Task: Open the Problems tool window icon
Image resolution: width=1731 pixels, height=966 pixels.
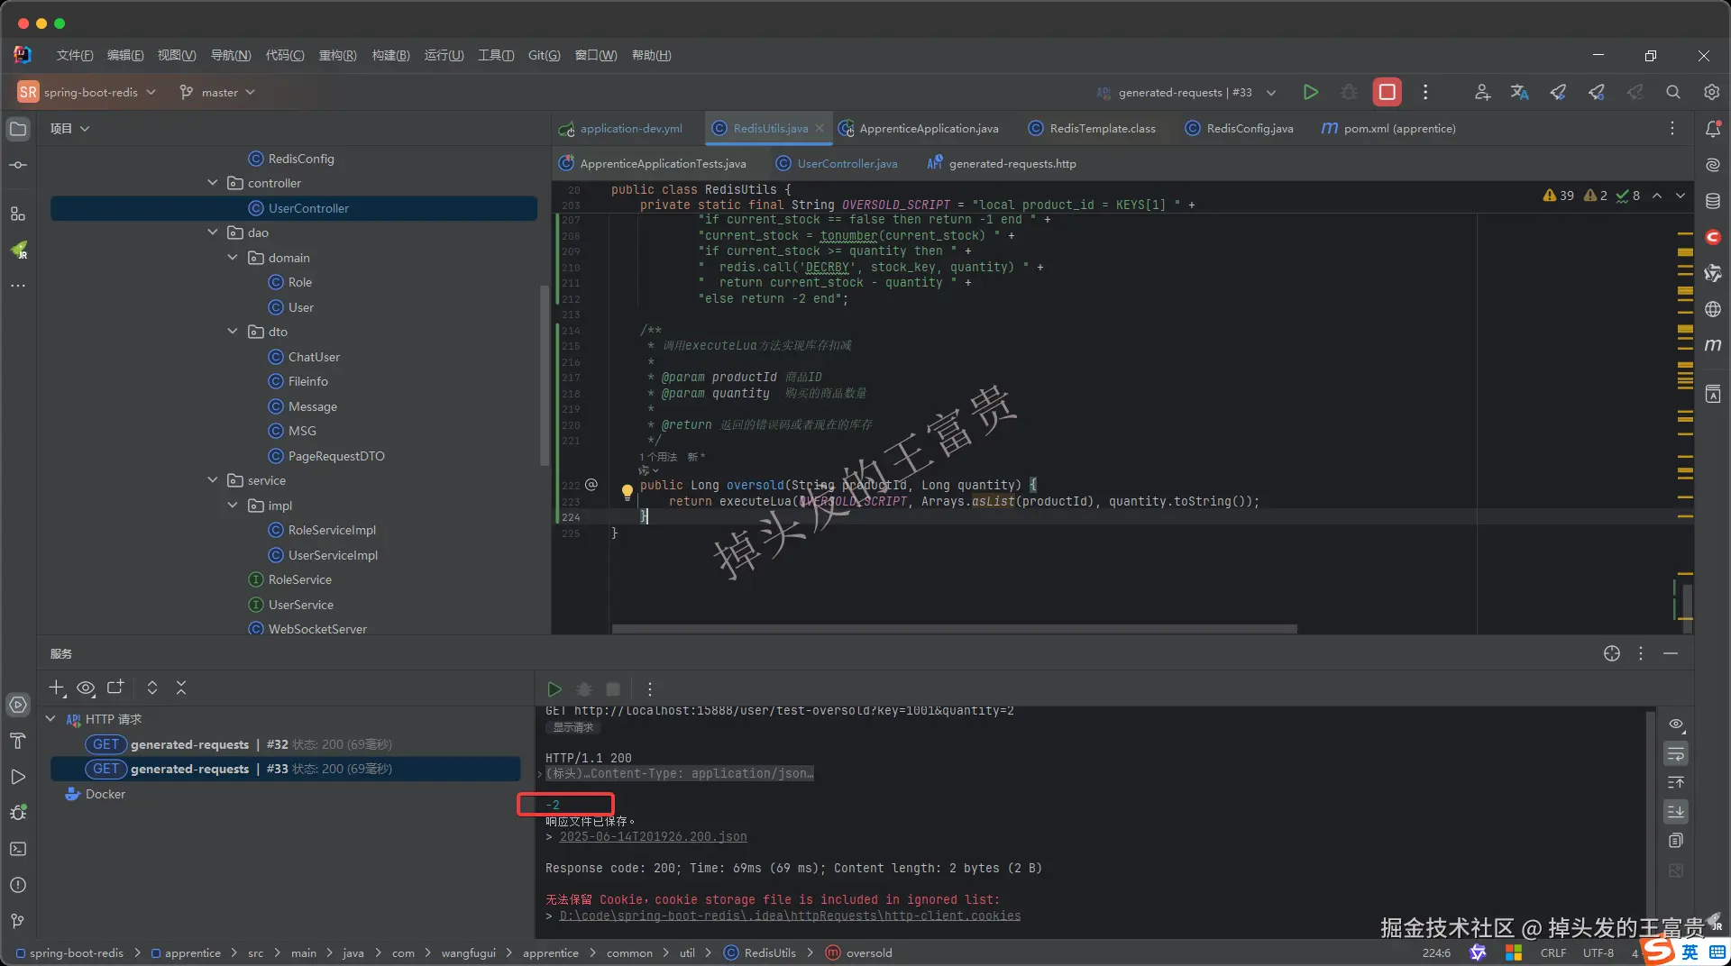Action: [18, 885]
